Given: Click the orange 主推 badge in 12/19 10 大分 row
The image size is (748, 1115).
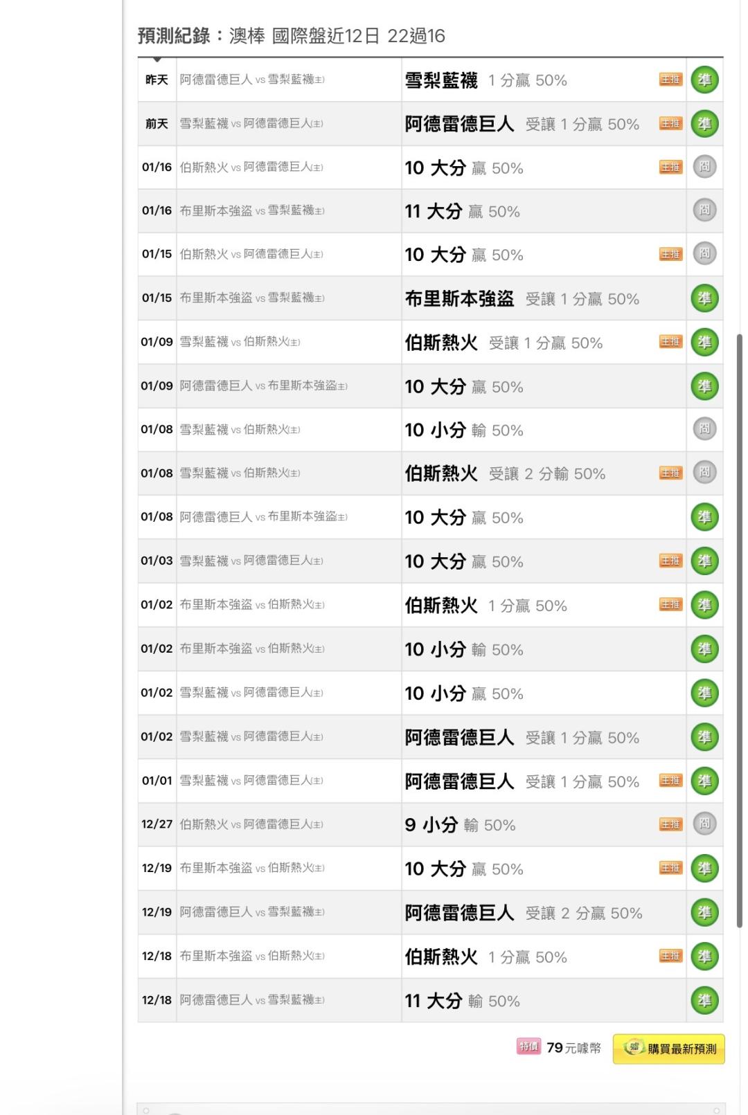Looking at the screenshot, I should pyautogui.click(x=670, y=869).
